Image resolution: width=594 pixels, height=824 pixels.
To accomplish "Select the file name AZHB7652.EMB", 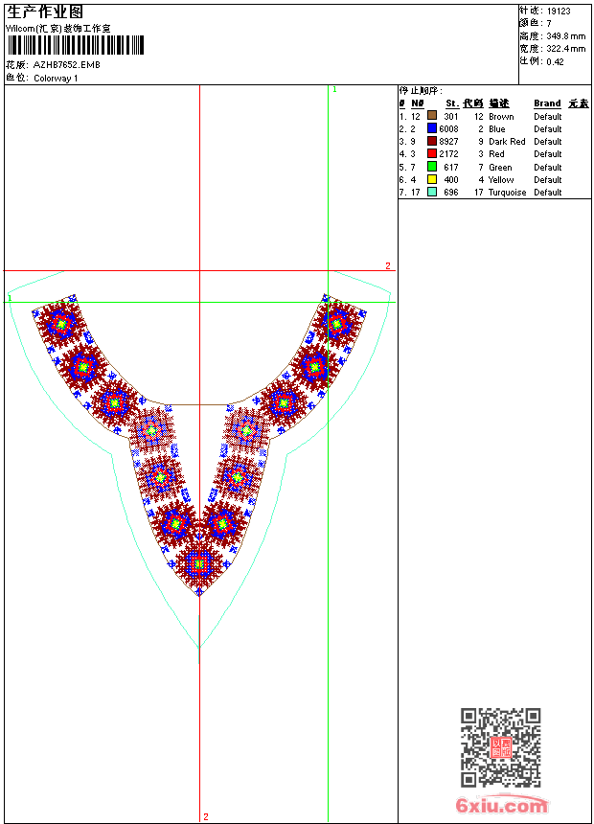I will pyautogui.click(x=66, y=65).
